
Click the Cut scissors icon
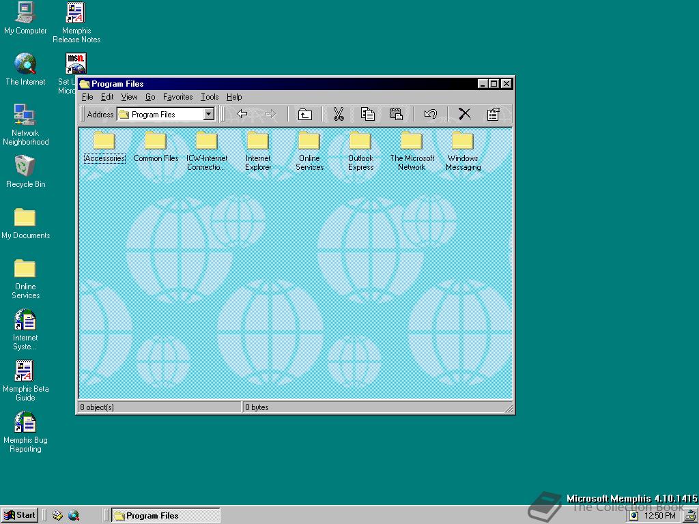(338, 115)
